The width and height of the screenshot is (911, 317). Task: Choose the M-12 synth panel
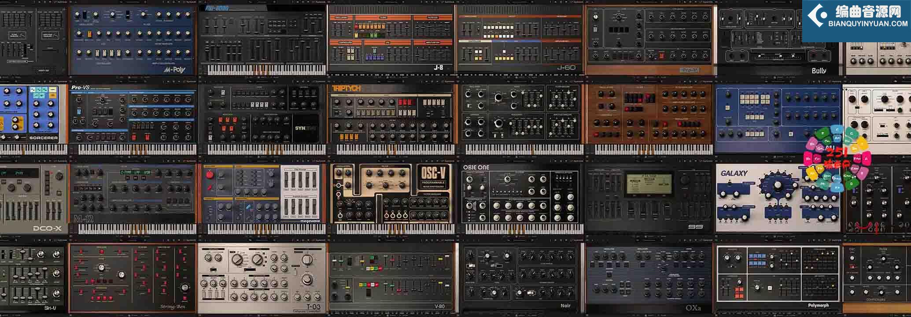pos(133,199)
